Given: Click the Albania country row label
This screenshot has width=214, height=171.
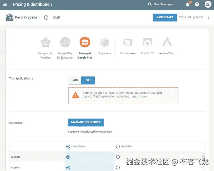Looking at the screenshot, I should [x=16, y=157].
